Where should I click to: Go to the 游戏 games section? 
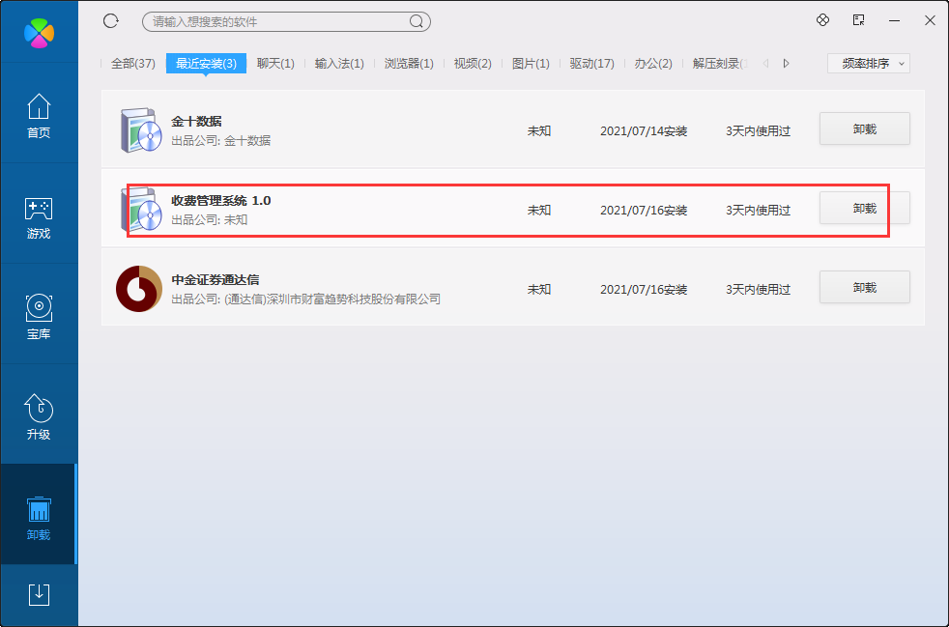(39, 217)
